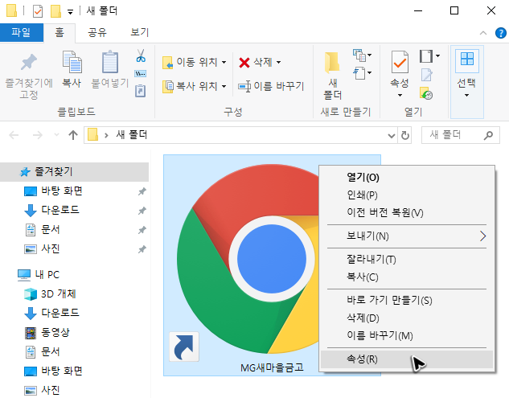509x398 pixels.
Task: Choose 인쇄(P) in the context menu
Action: (407, 195)
